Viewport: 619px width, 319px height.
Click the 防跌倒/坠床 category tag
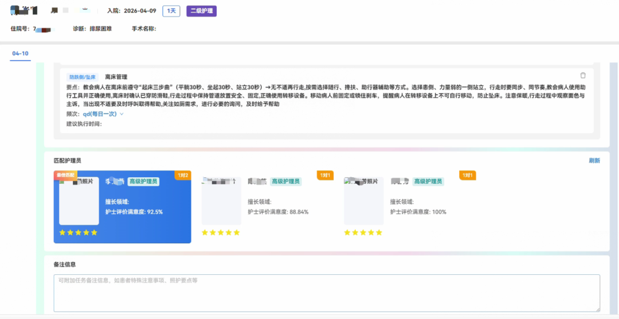[x=83, y=77]
